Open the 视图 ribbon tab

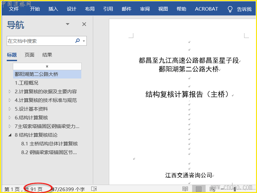pyautogui.click(x=163, y=9)
